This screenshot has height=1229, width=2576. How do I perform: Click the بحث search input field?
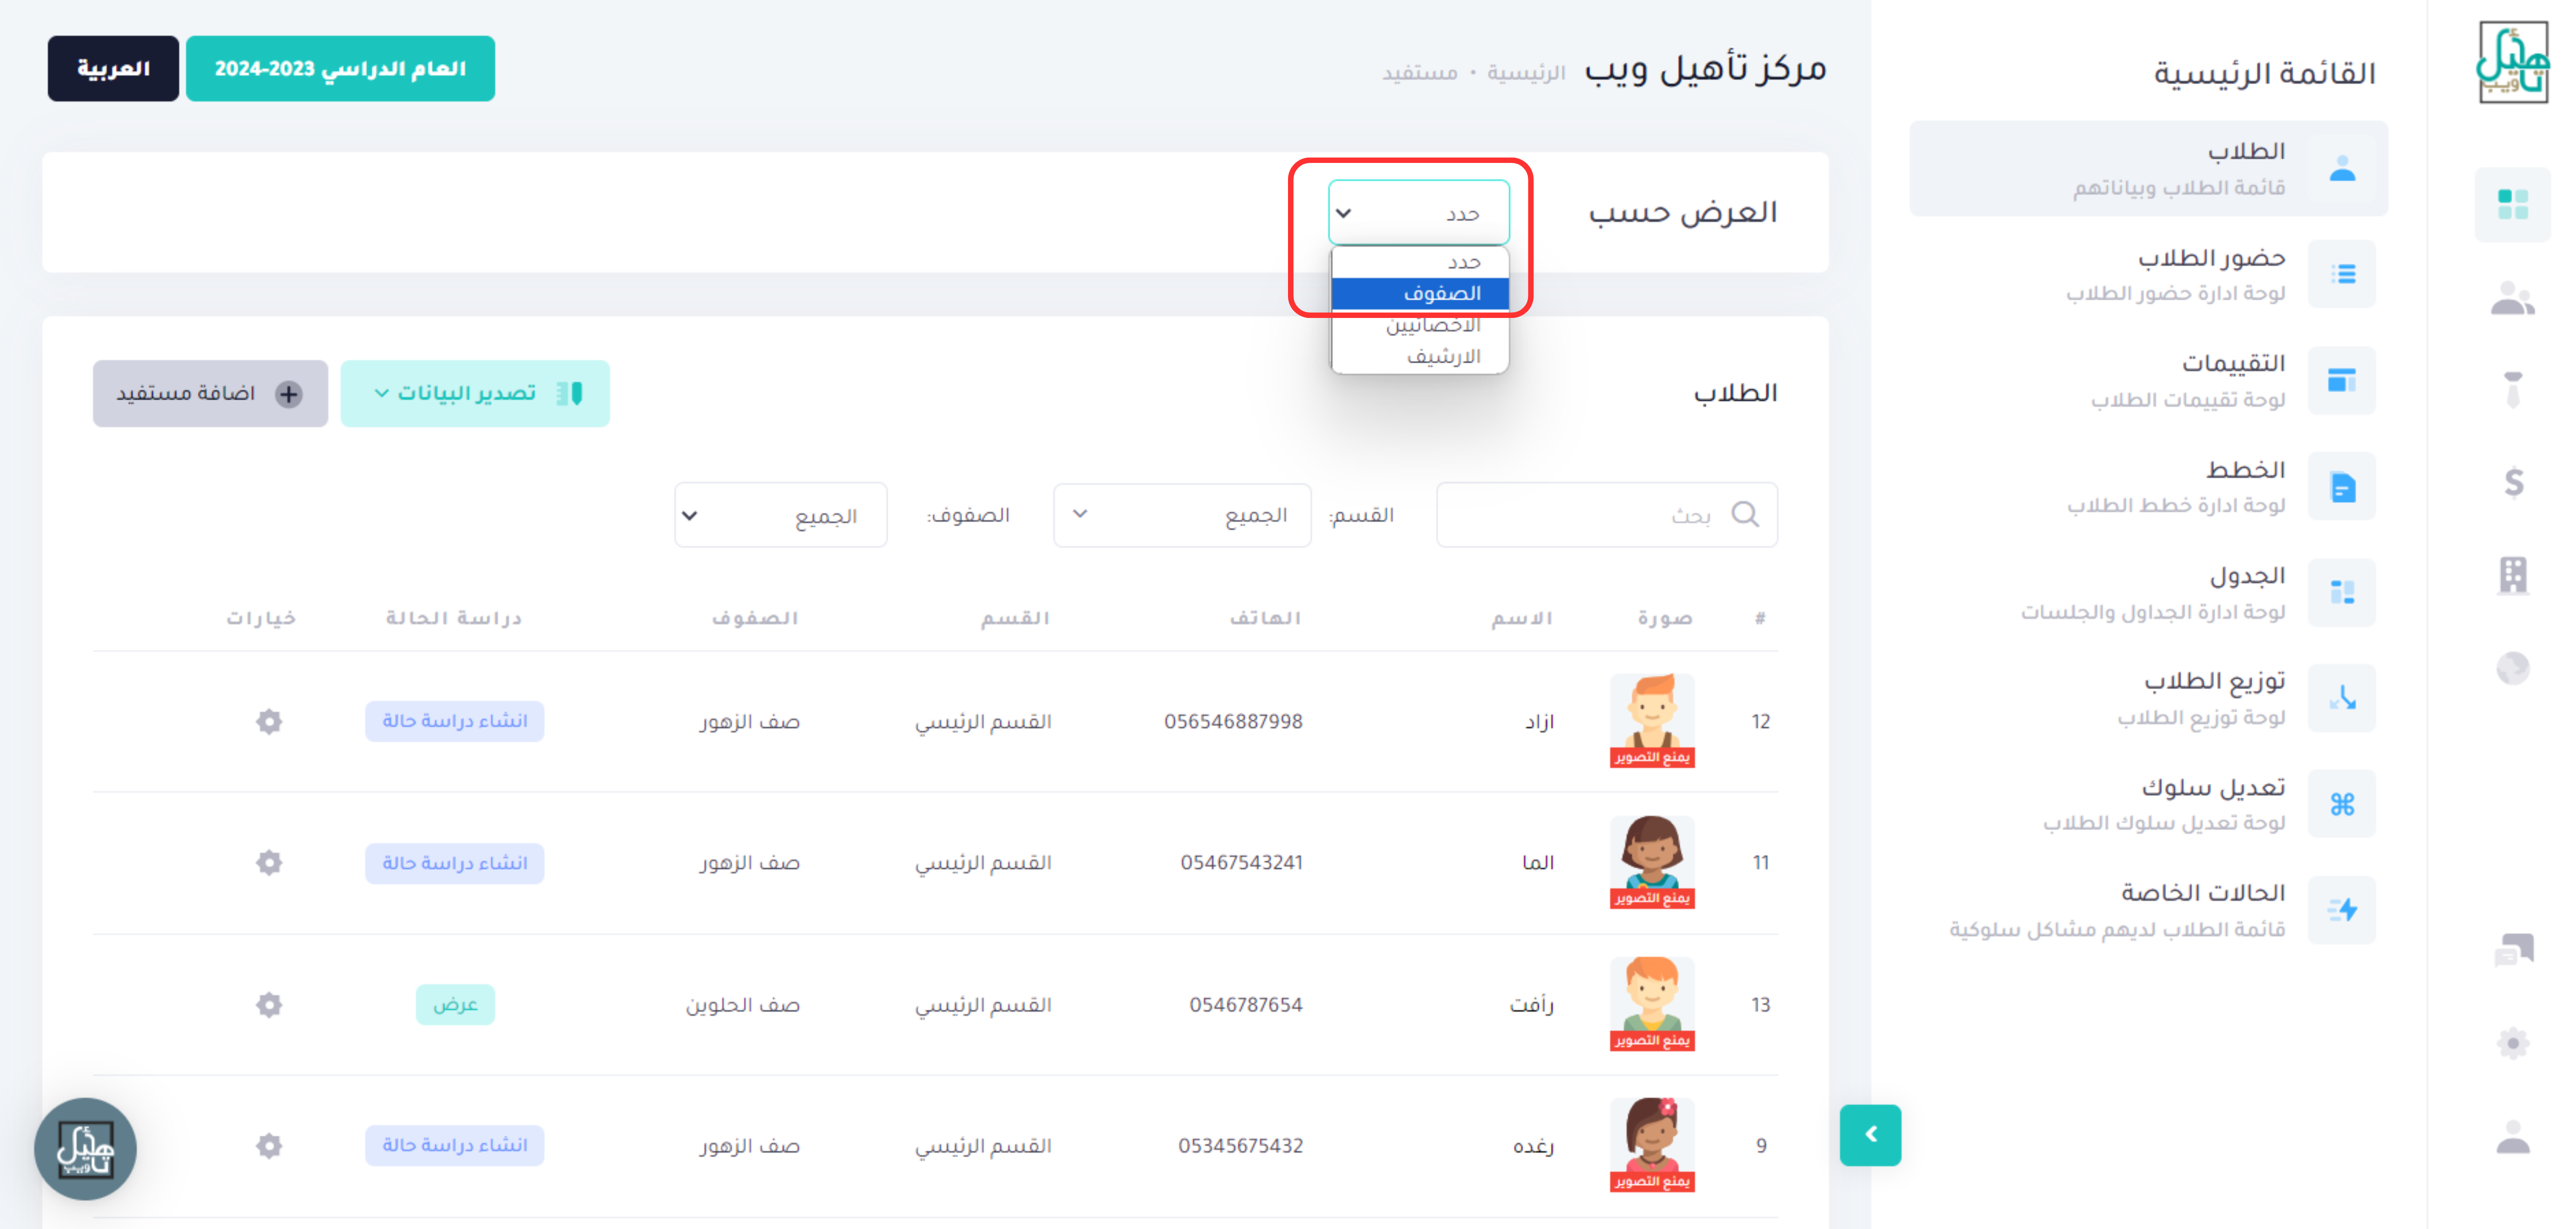1607,515
